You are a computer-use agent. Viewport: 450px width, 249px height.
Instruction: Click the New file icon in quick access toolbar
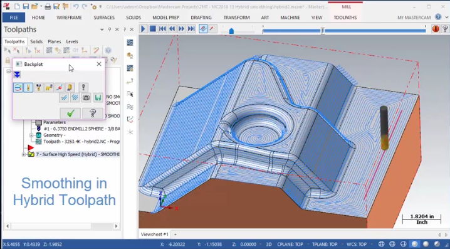[x=17, y=6]
